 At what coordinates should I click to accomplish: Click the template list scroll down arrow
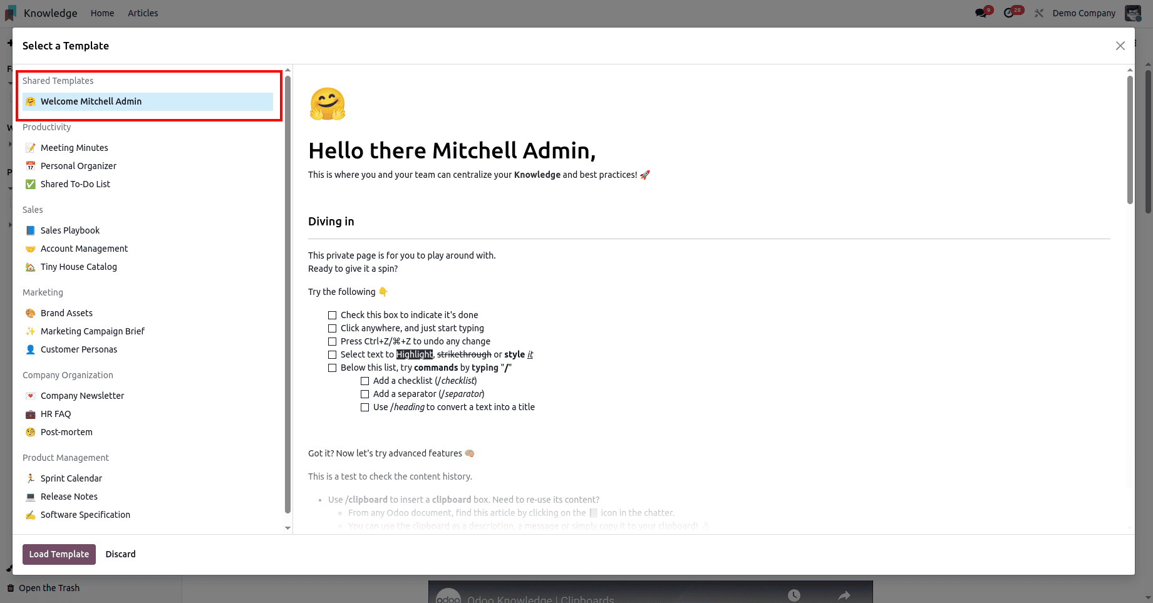pos(287,528)
